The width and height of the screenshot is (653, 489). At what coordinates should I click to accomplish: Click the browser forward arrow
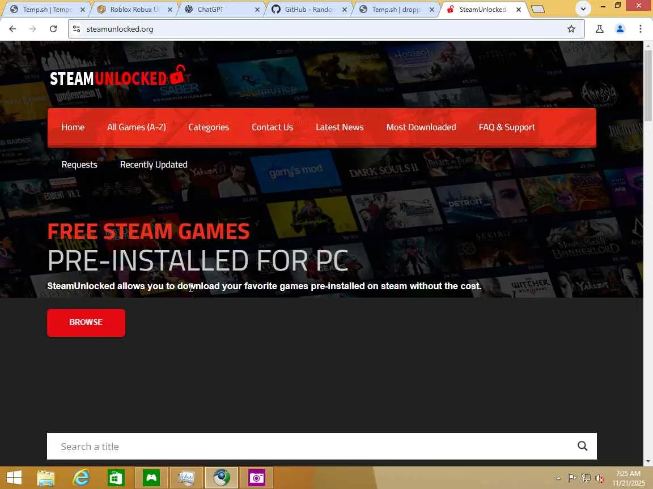point(32,29)
